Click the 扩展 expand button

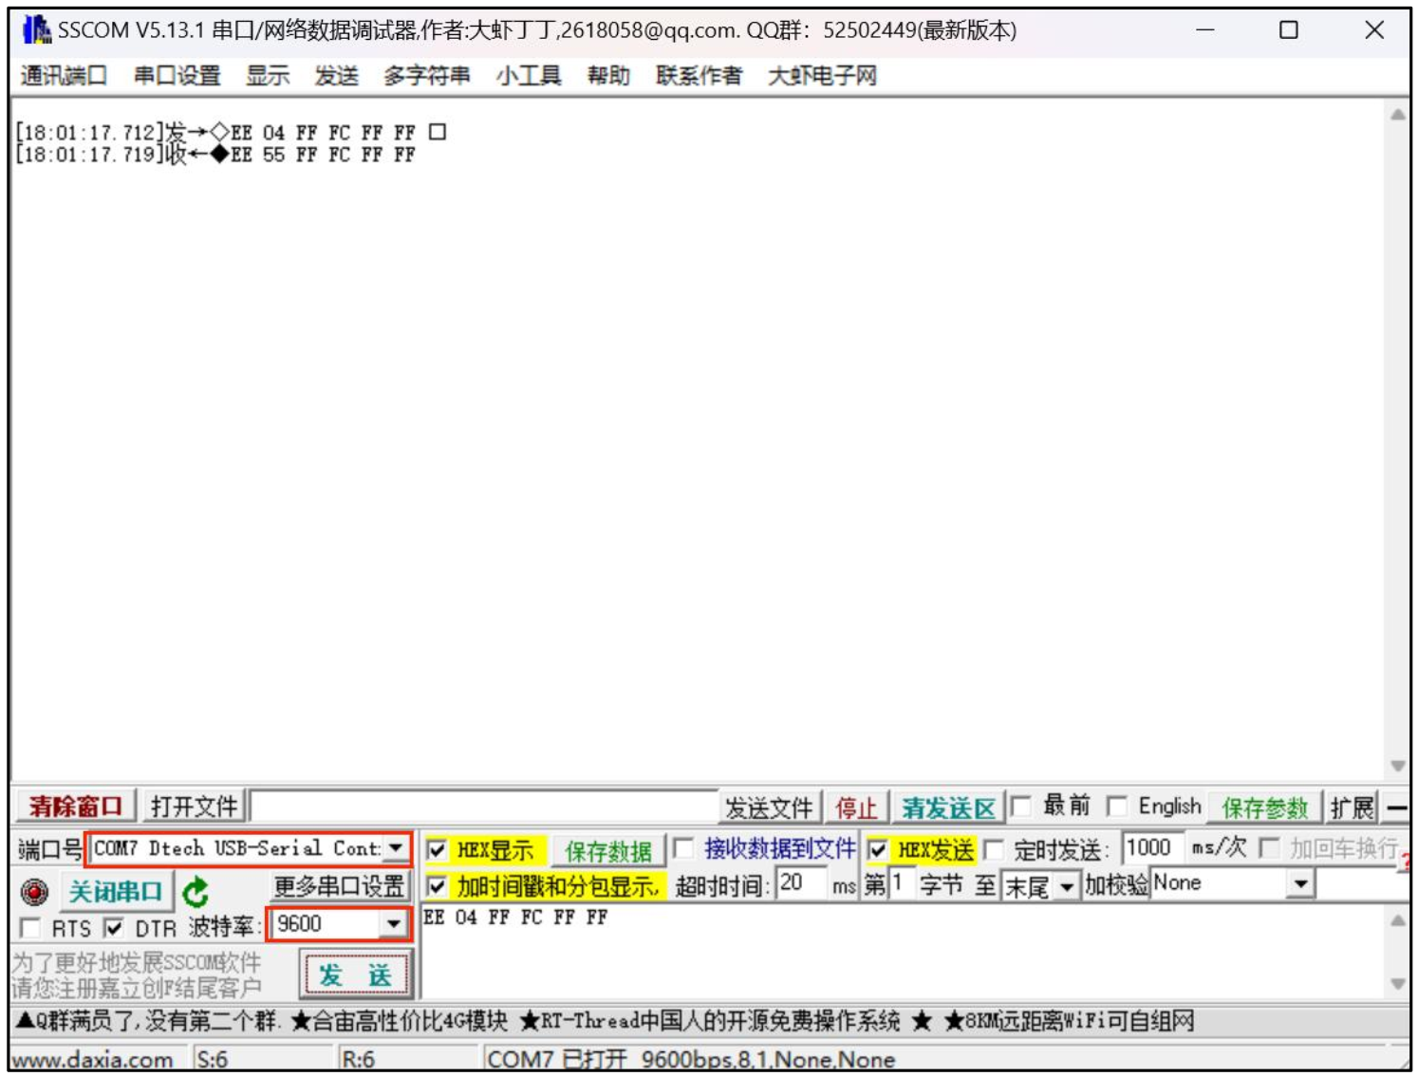1353,807
